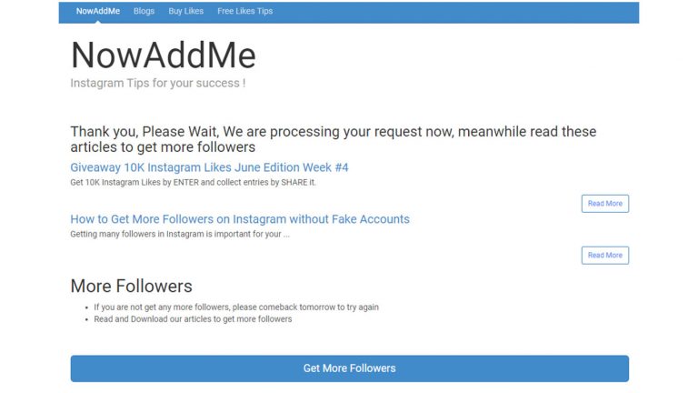Click the comeback tomorrow bullet text
Viewport: 698px width, 393px height.
click(x=236, y=307)
